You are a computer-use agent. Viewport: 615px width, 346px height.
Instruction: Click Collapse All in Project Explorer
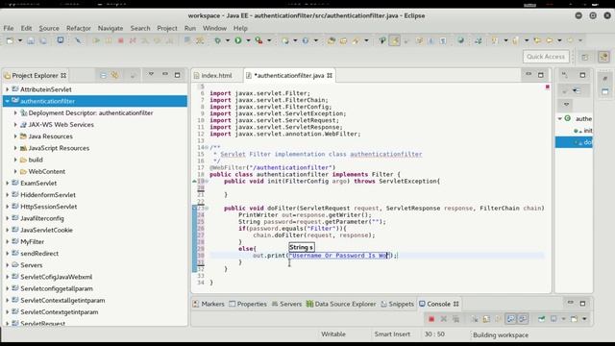(x=103, y=75)
